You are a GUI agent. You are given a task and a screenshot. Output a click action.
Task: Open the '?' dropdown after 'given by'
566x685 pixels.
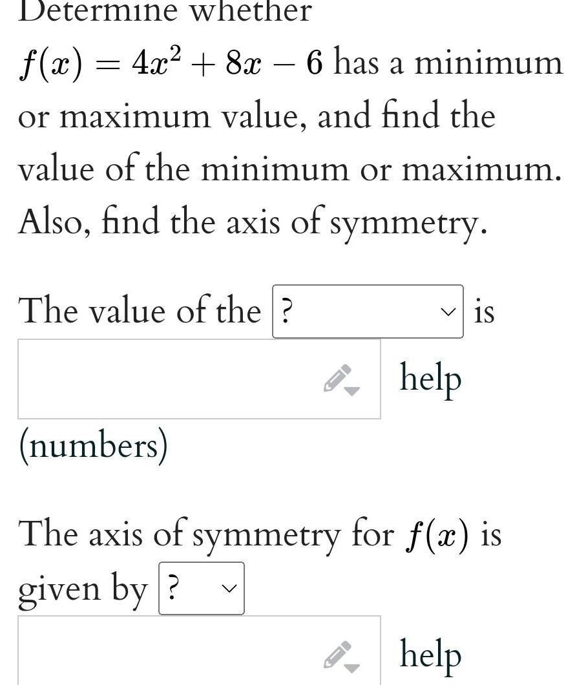click(201, 588)
